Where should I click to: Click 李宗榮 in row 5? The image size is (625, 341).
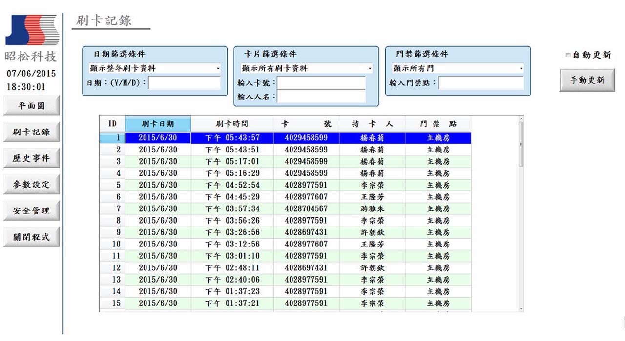point(372,185)
